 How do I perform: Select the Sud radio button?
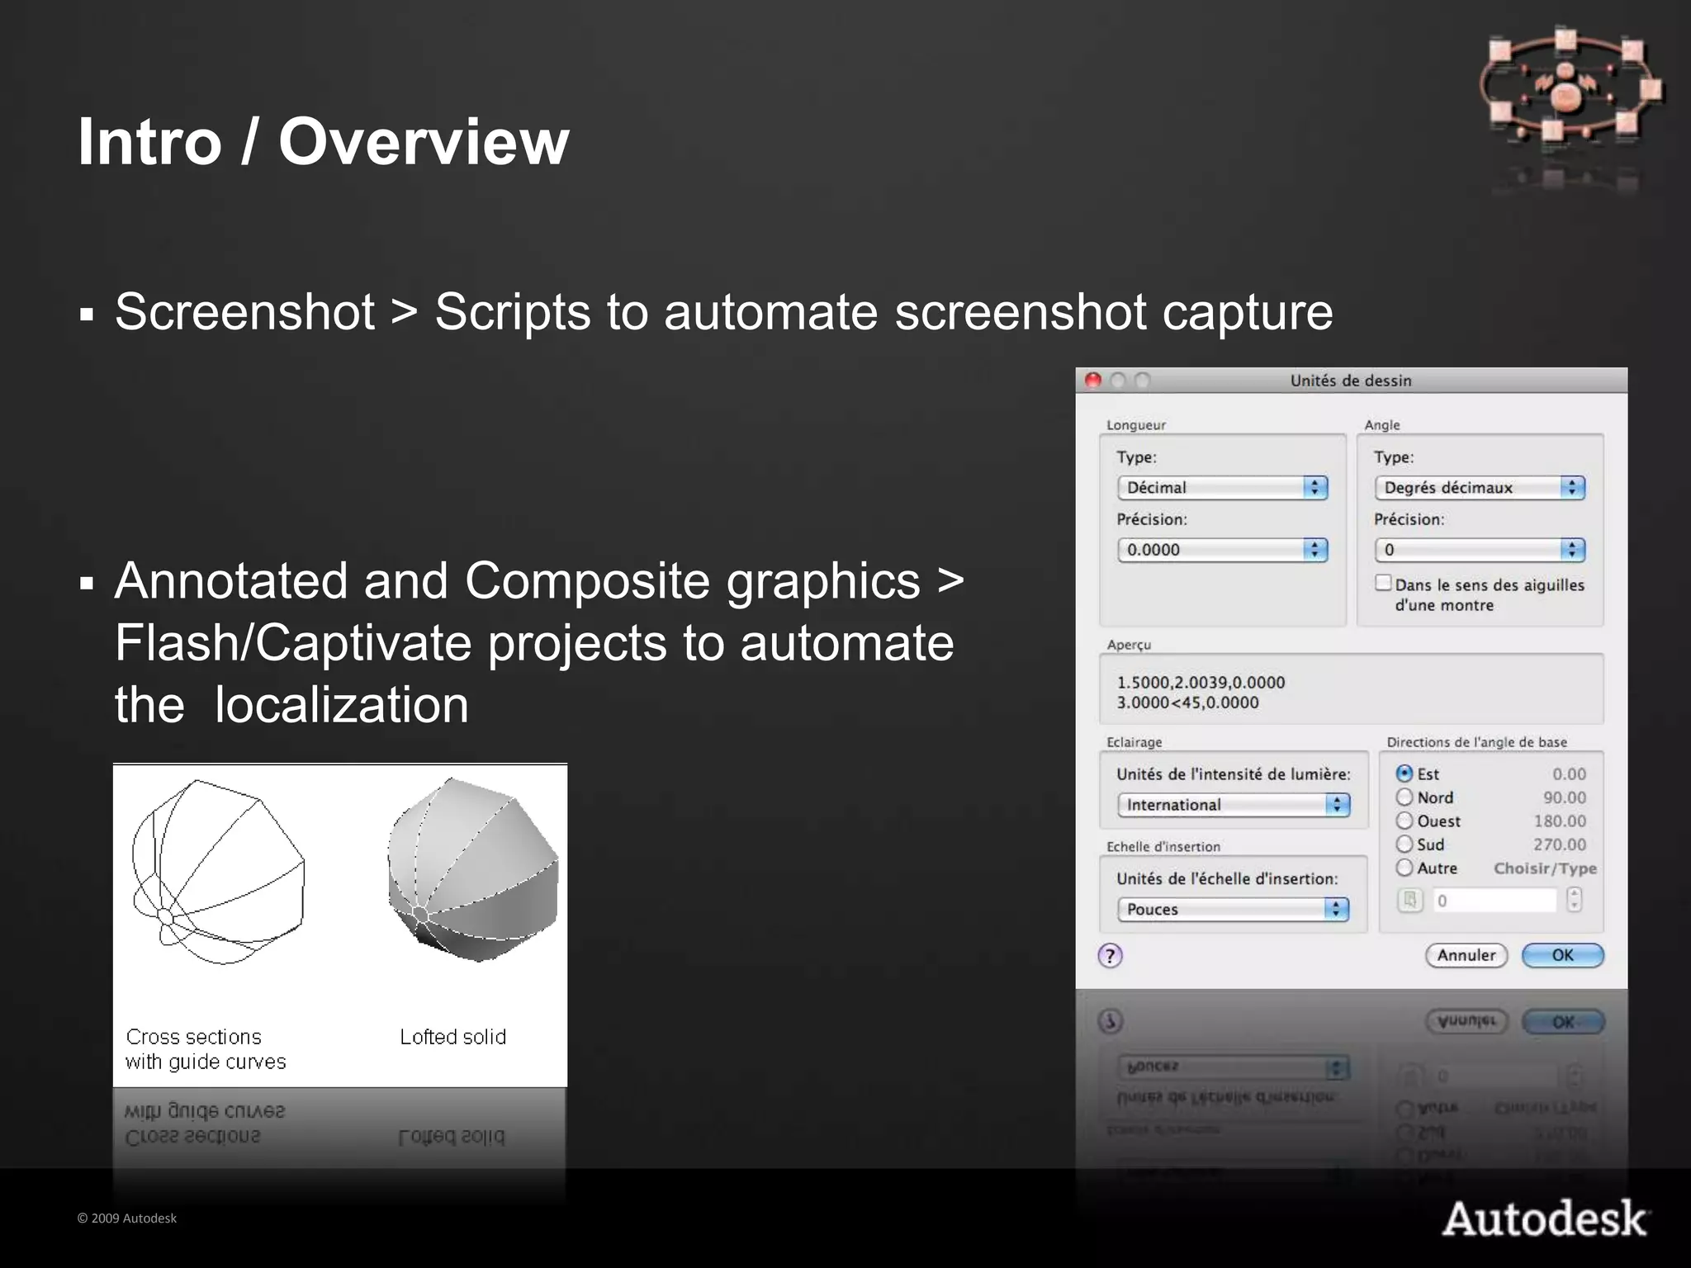pos(1404,844)
